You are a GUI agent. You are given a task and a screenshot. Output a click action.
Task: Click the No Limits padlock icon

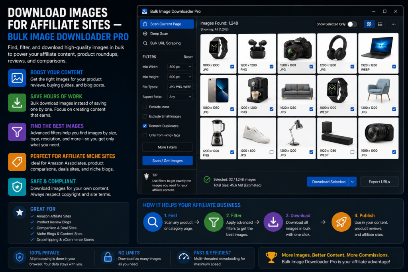[x=108, y=257]
